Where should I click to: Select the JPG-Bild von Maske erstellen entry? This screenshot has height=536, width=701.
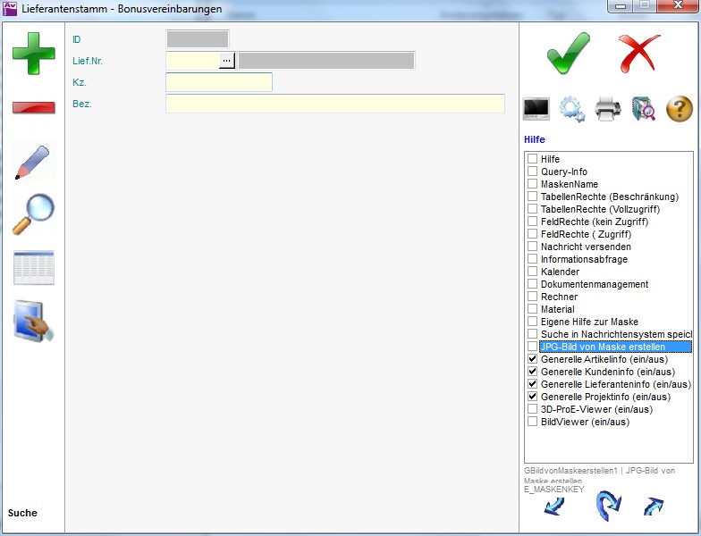pos(613,347)
